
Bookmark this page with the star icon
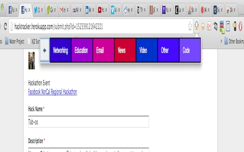click(190, 26)
